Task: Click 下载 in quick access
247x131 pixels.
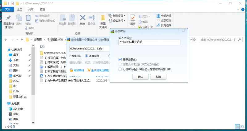Action: pyautogui.click(x=15, y=60)
